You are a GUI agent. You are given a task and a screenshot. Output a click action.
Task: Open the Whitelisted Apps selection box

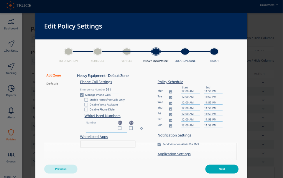[x=108, y=144]
